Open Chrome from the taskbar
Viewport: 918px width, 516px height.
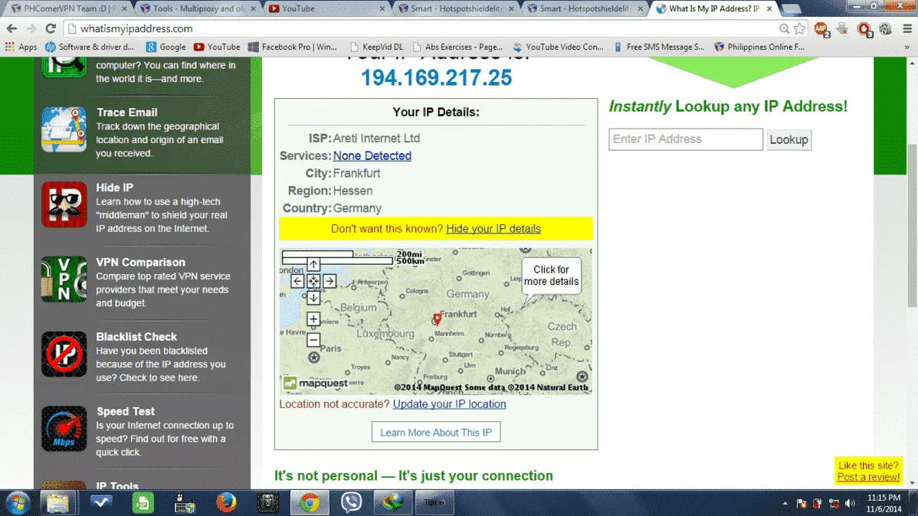[310, 502]
